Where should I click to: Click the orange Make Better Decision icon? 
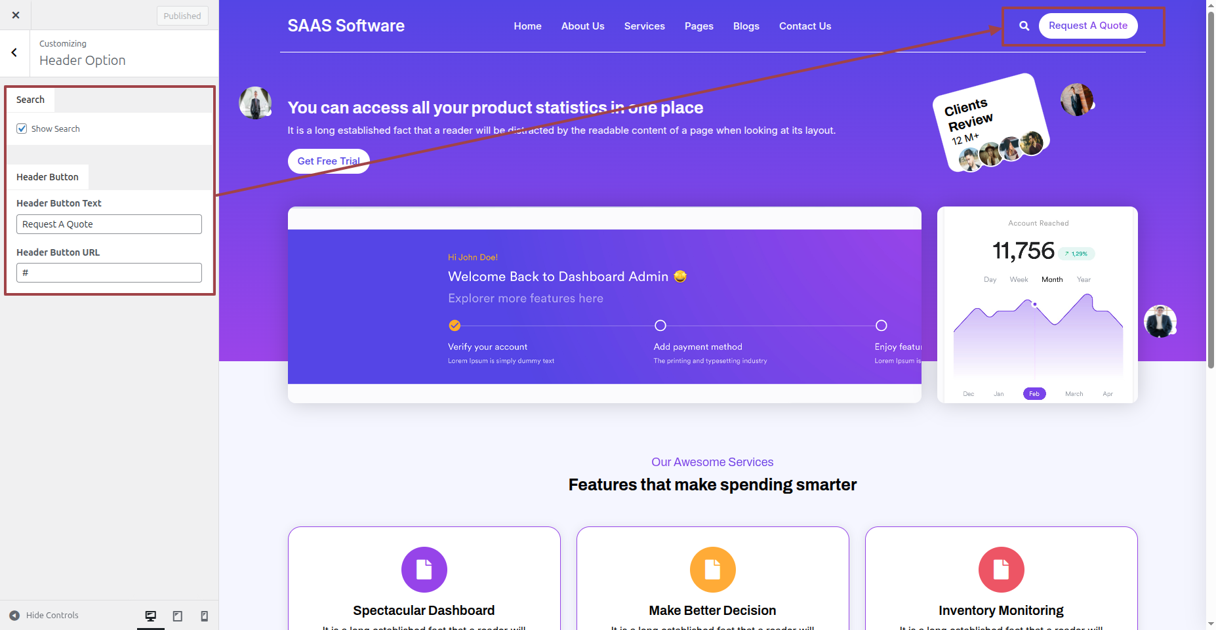[x=712, y=569]
